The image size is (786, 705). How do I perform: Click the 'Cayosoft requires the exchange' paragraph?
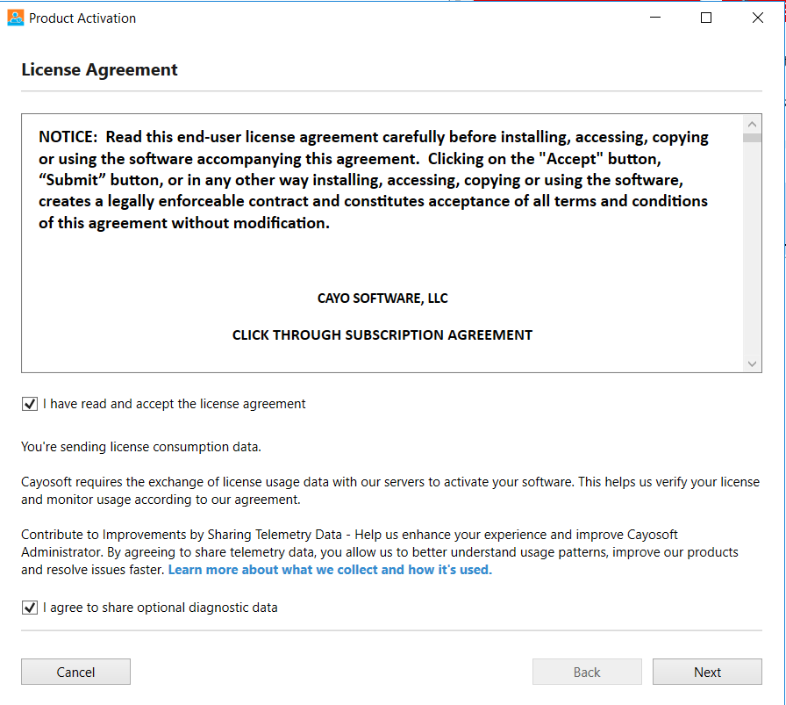click(x=390, y=491)
